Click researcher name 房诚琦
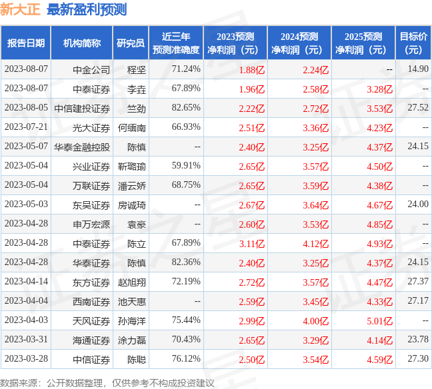Image resolution: width=432 pixels, height=389 pixels. (132, 204)
